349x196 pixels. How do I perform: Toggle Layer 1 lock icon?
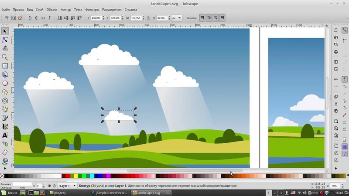(x=54, y=186)
